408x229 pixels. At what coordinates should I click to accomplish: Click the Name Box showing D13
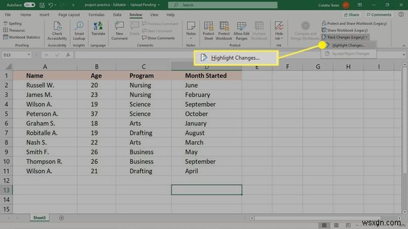tap(14, 55)
